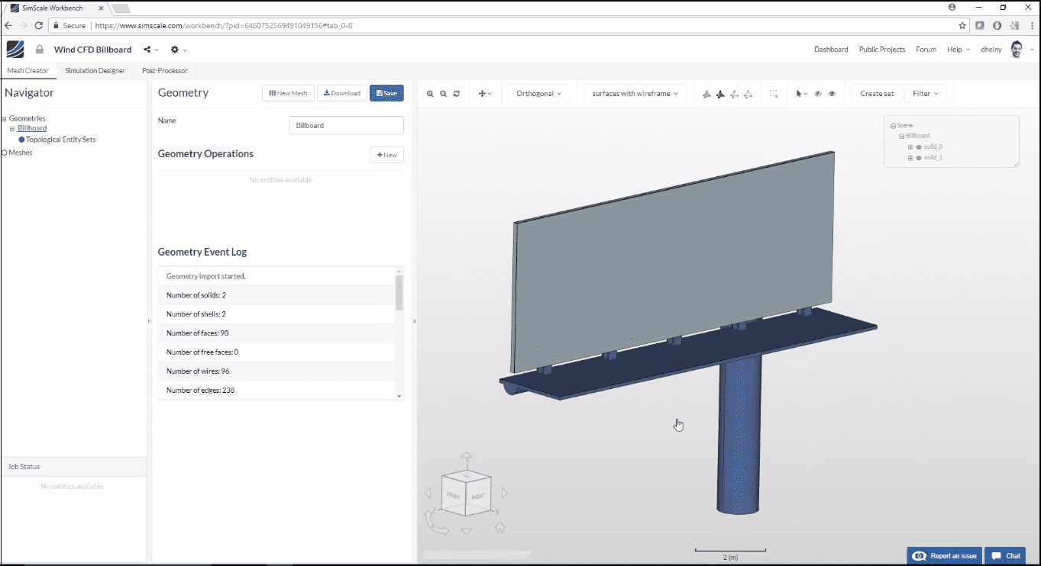This screenshot has height=566, width=1041.
Task: Collapse the Billboard node in the scene tree
Action: (901, 136)
